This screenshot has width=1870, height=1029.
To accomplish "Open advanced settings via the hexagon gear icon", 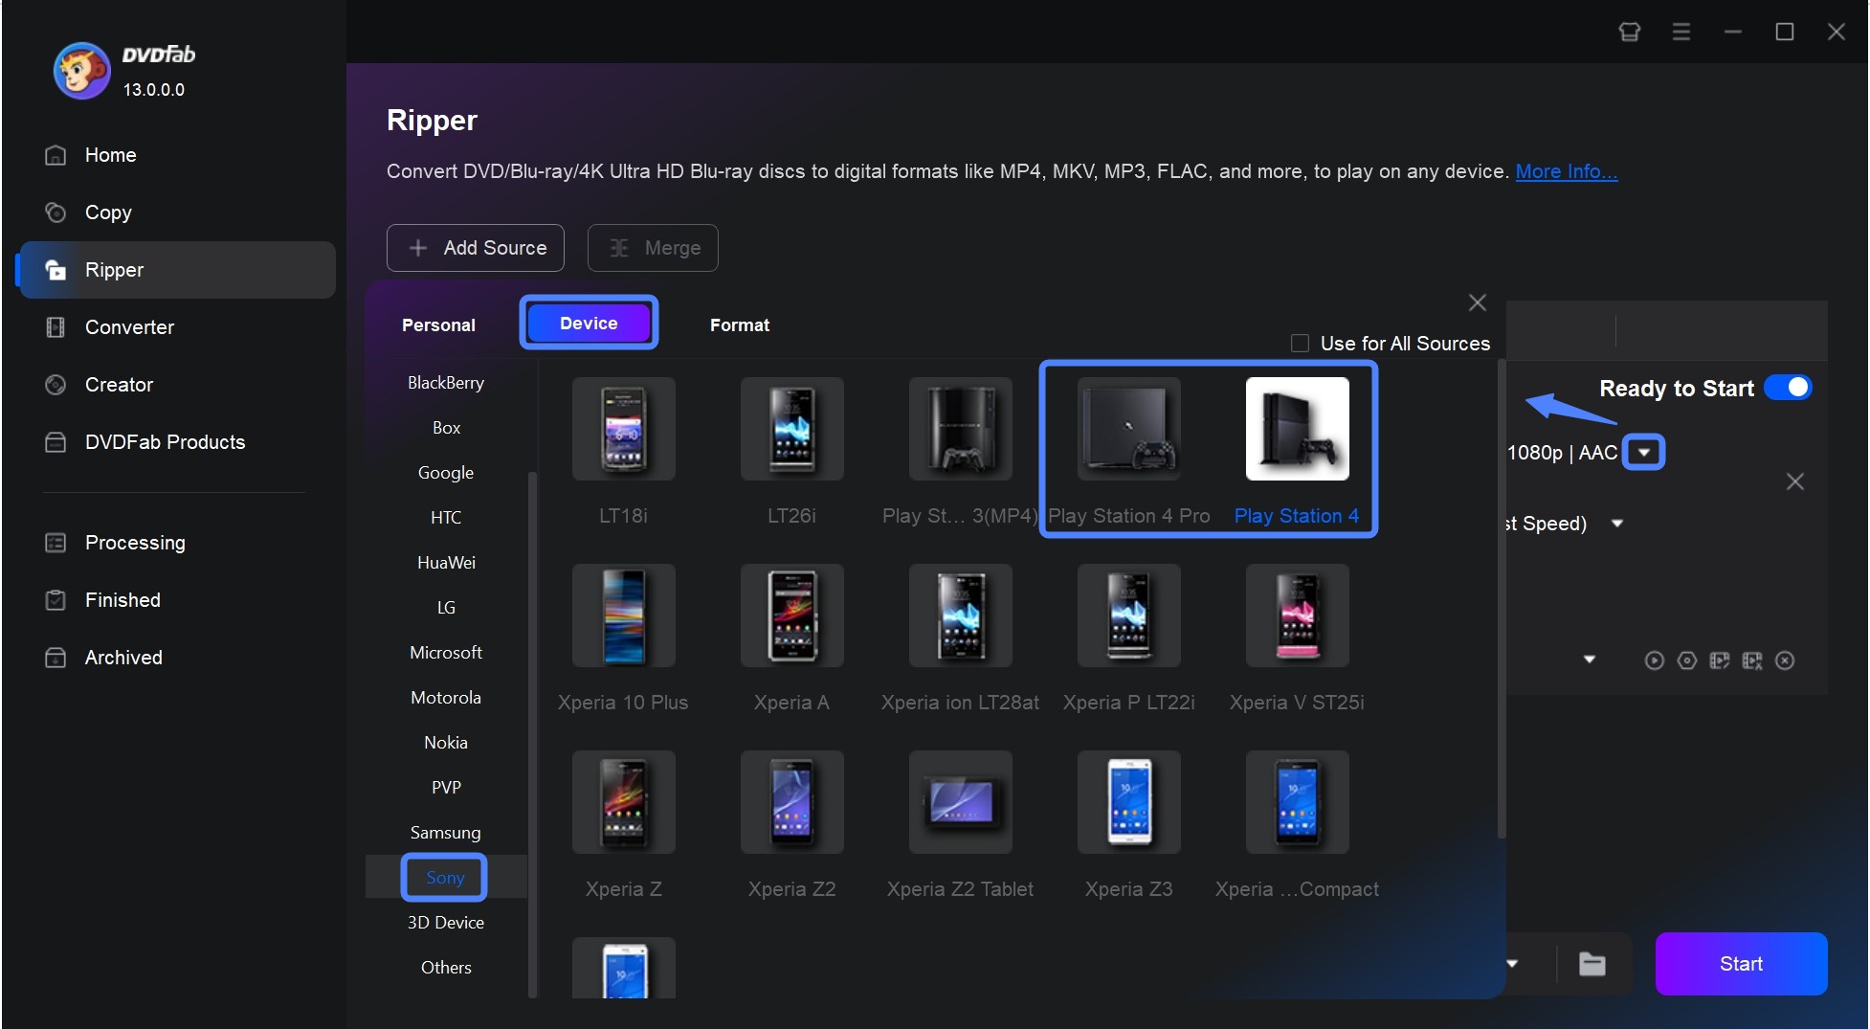I will click(x=1687, y=660).
